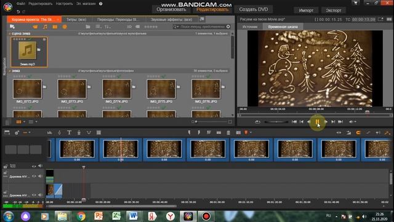Viewport: 394px width, 222px height.
Task: Clear the library search field
Action: coord(228,27)
